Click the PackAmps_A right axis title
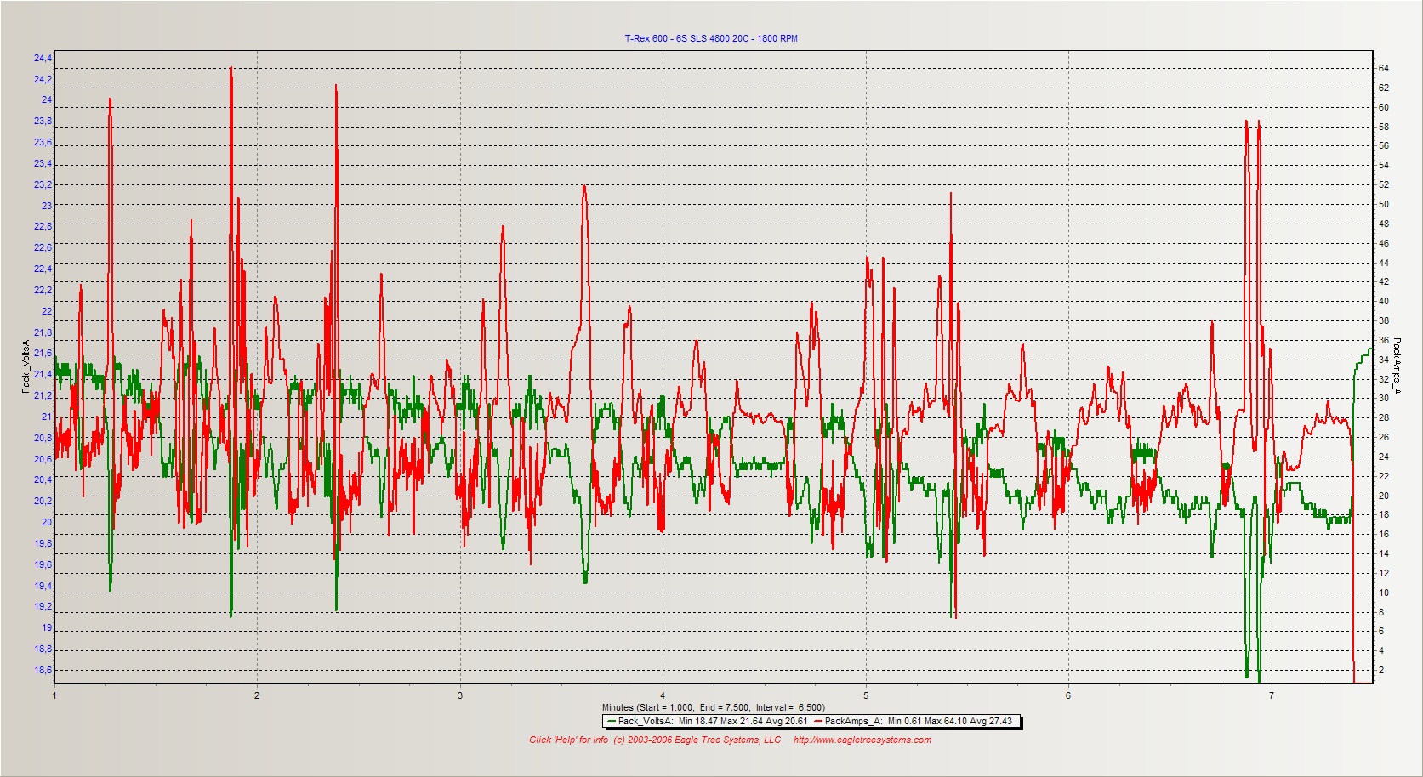The height and width of the screenshot is (777, 1423). [x=1397, y=366]
